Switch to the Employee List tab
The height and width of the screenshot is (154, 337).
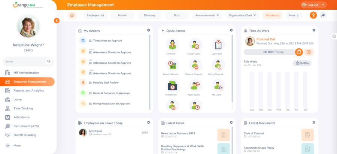coord(95,15)
